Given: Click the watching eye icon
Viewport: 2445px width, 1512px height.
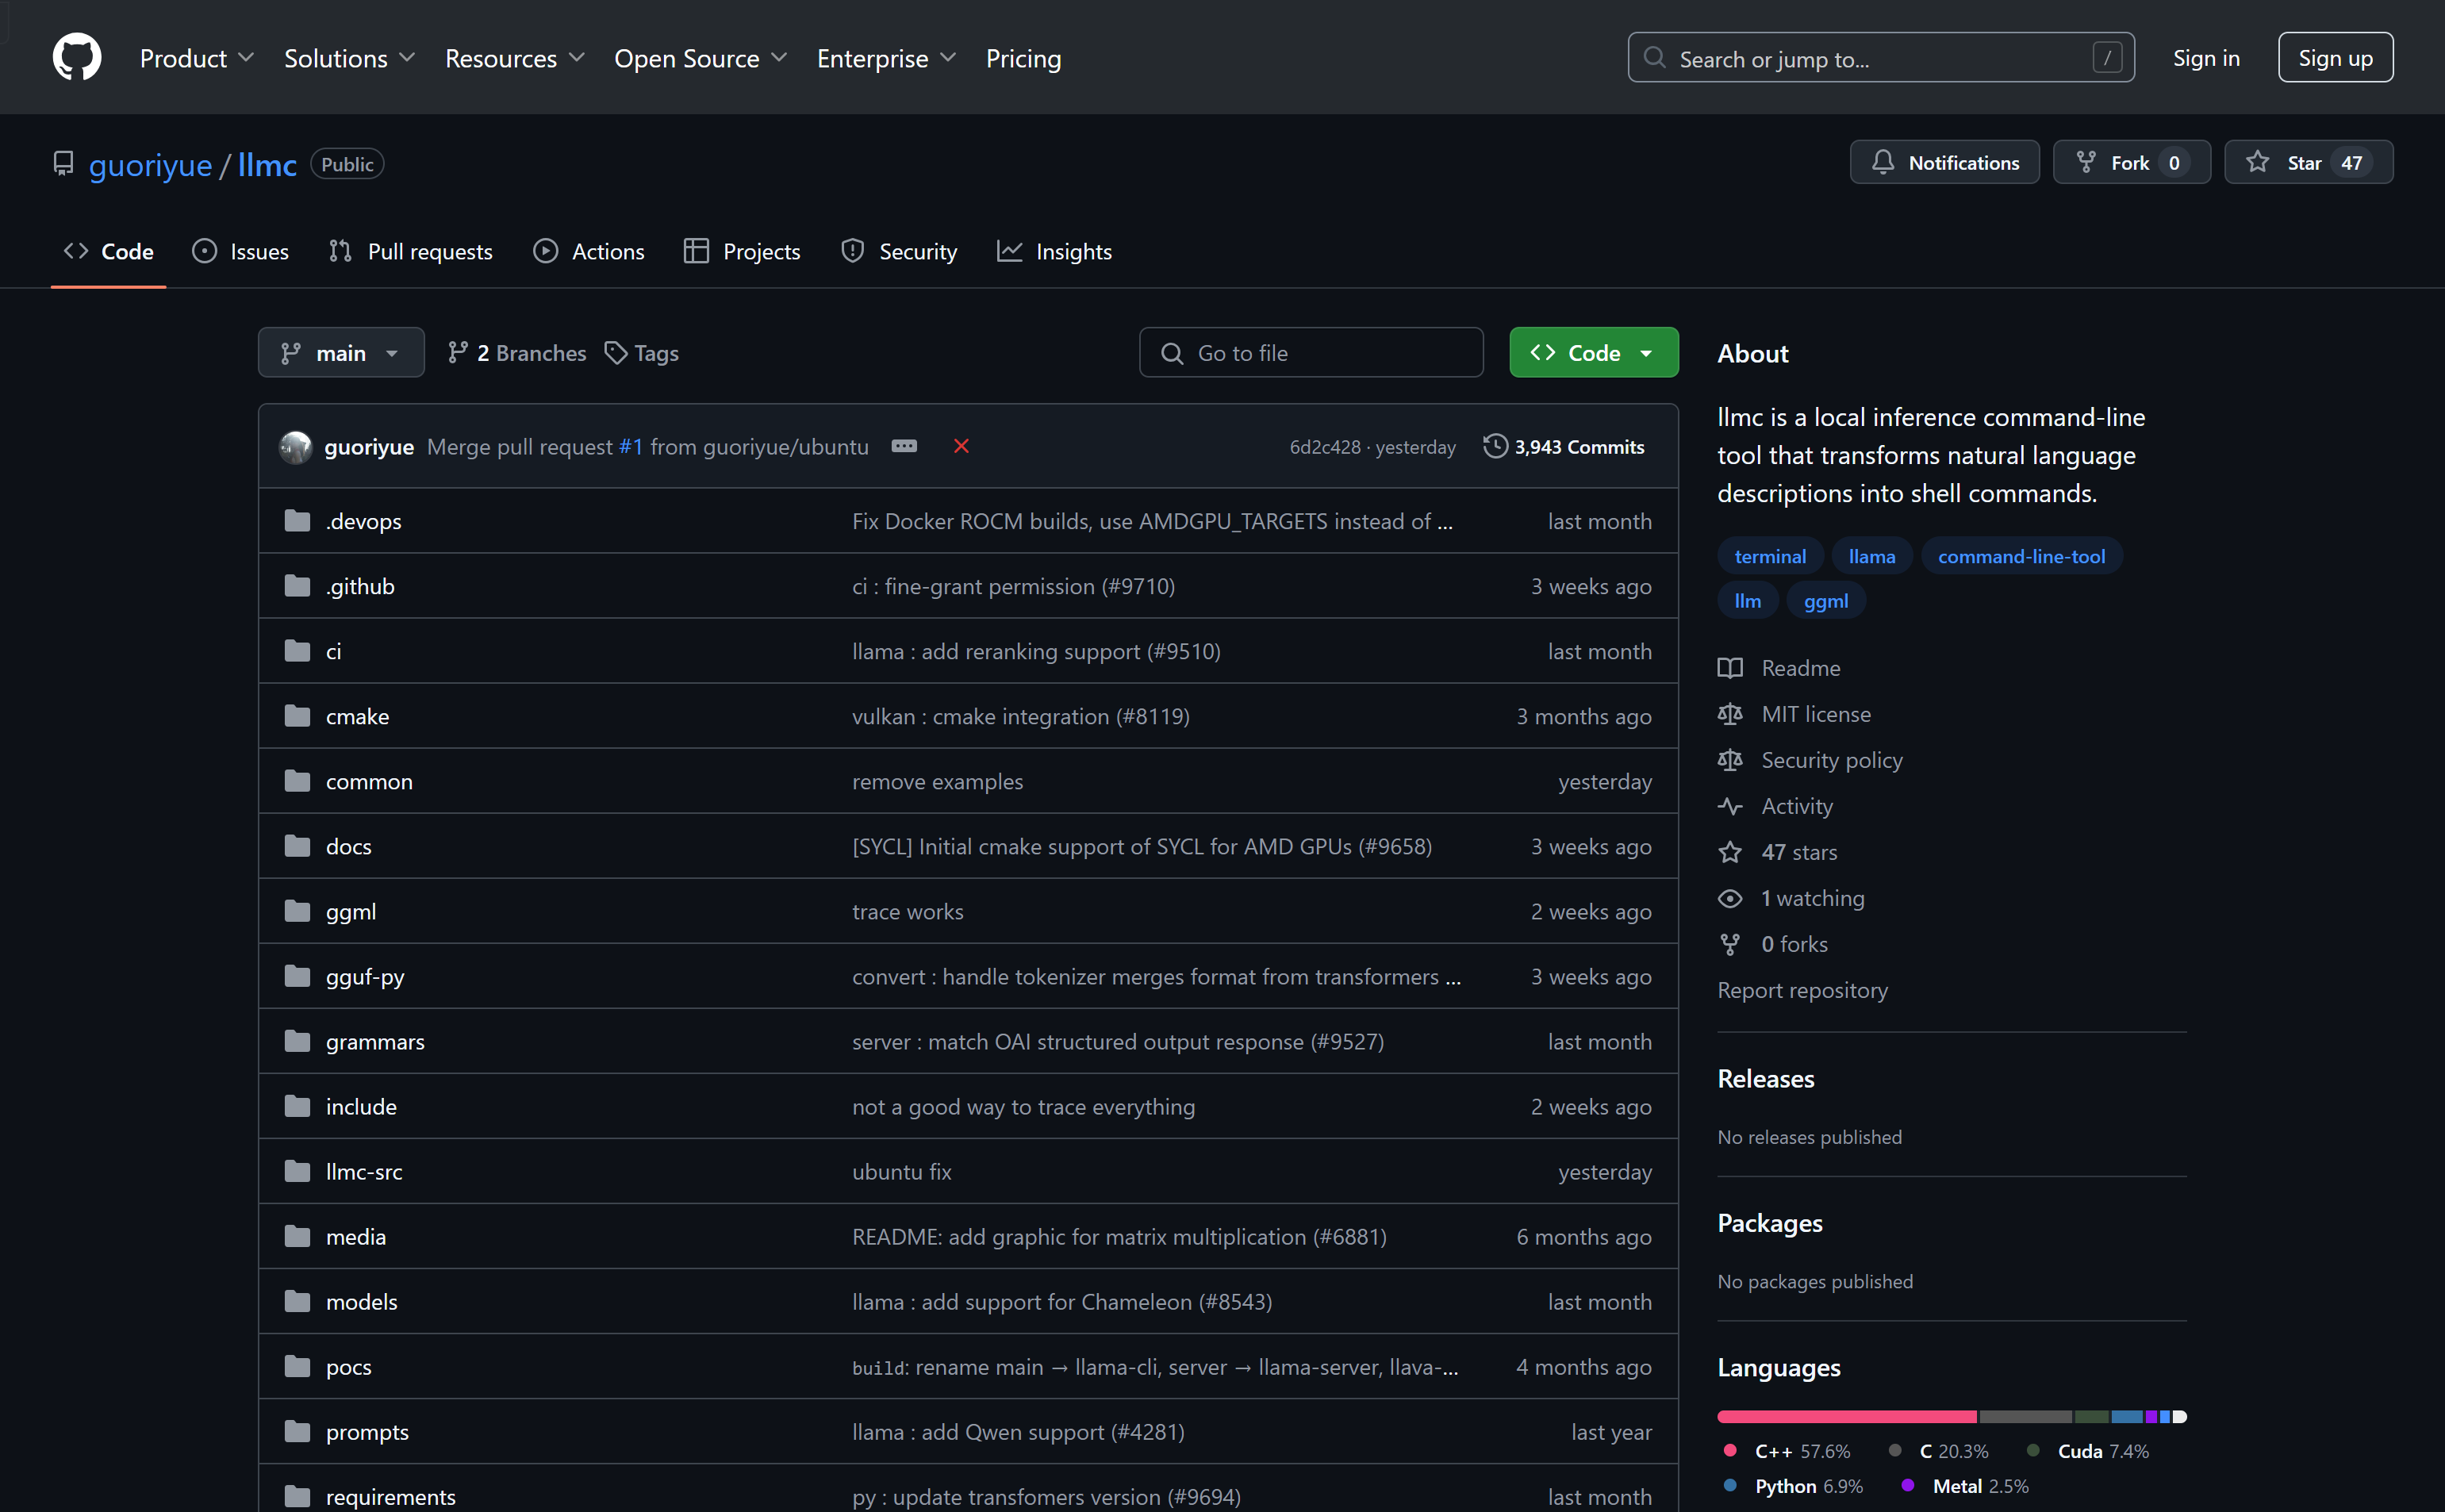Looking at the screenshot, I should click(1730, 898).
